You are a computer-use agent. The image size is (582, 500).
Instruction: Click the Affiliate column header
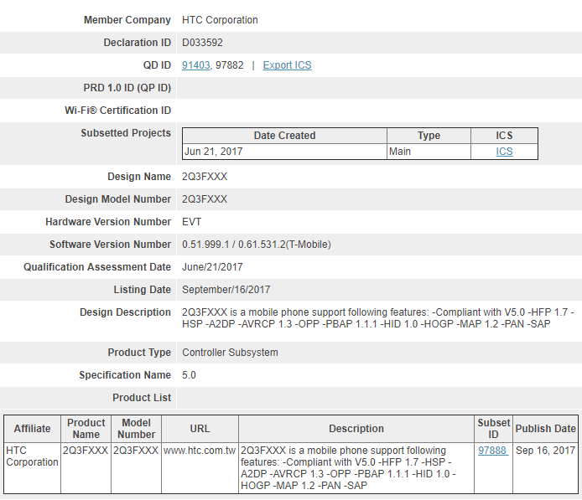[32, 429]
